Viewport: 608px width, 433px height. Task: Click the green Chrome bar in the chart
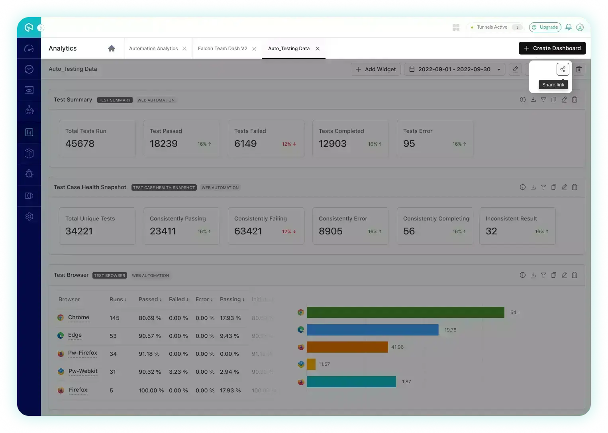(x=405, y=312)
